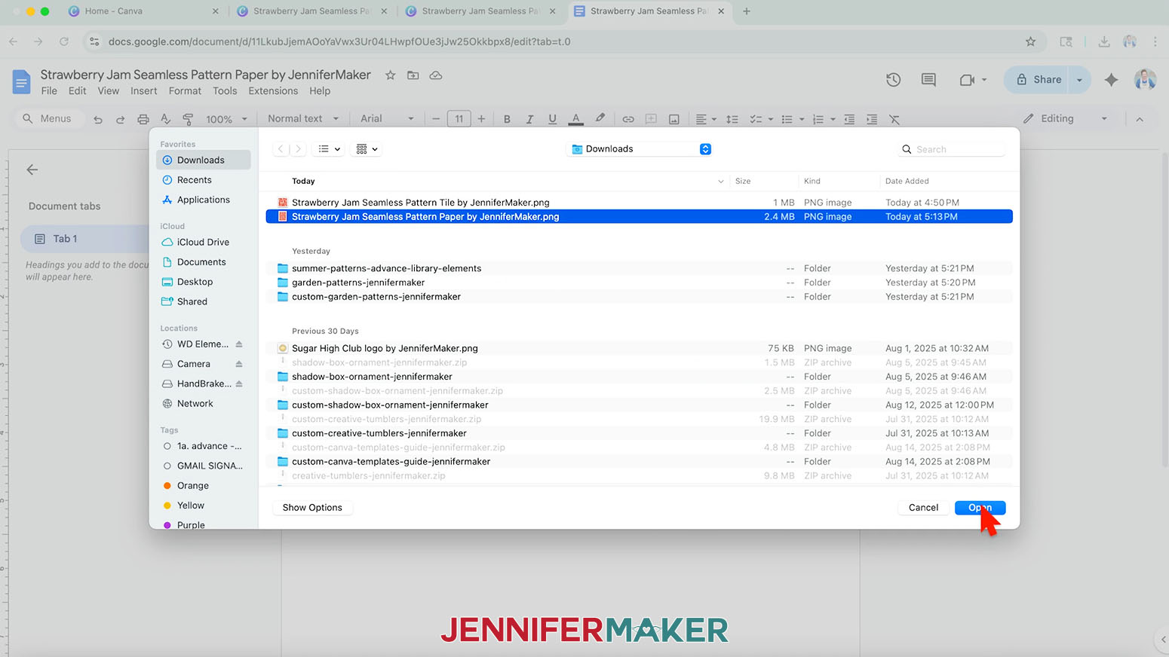The image size is (1169, 657).
Task: Go back in file dialog navigation
Action: 281,149
